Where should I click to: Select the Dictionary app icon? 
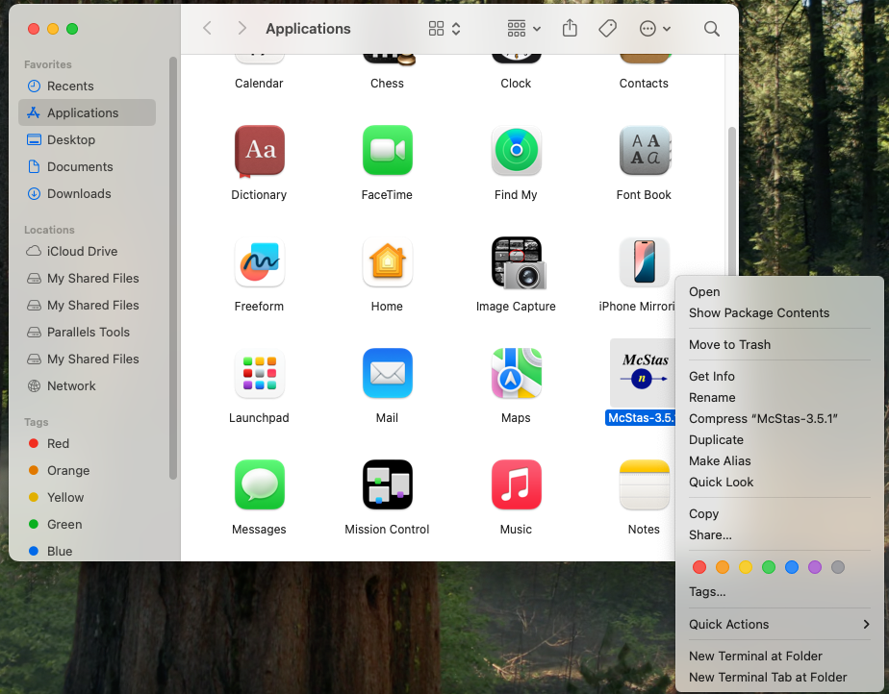point(259,151)
